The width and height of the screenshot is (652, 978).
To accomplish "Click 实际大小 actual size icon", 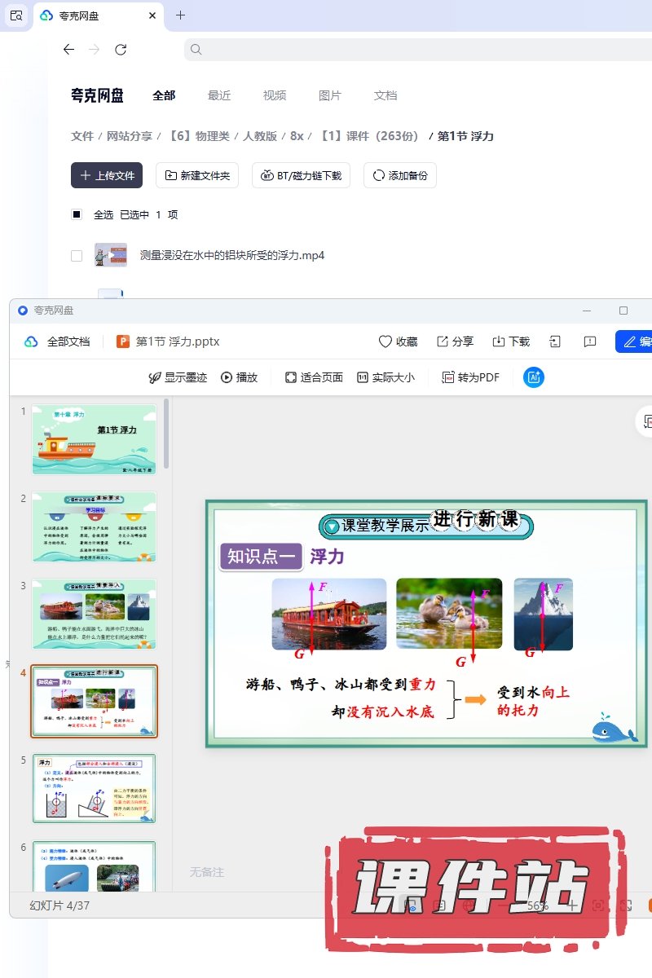I will point(363,377).
